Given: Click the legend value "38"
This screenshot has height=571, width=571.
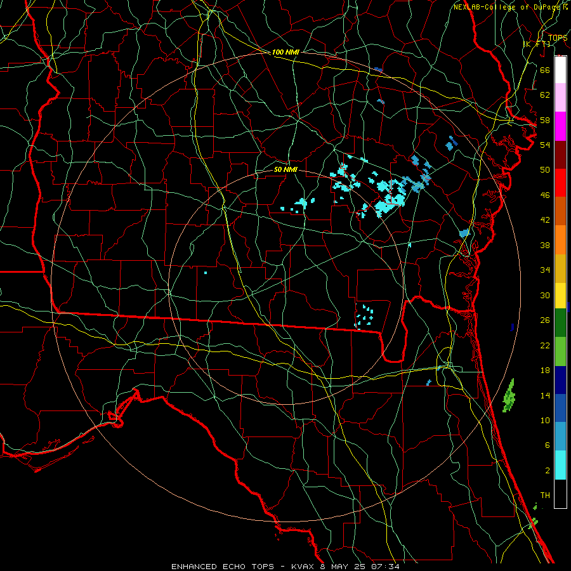Looking at the screenshot, I should tap(545, 245).
